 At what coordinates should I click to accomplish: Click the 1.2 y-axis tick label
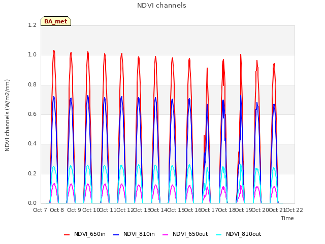(32, 25)
